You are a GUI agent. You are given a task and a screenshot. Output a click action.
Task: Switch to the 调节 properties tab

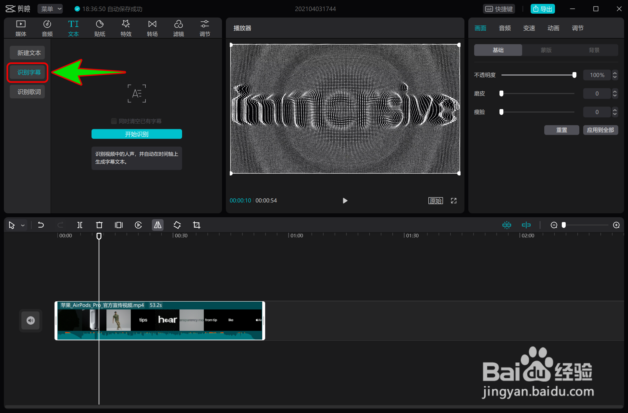tap(578, 28)
